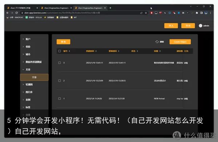Click created time 2023/1/10 13:23:09
This screenshot has width=218, height=142.
click(x=94, y=81)
